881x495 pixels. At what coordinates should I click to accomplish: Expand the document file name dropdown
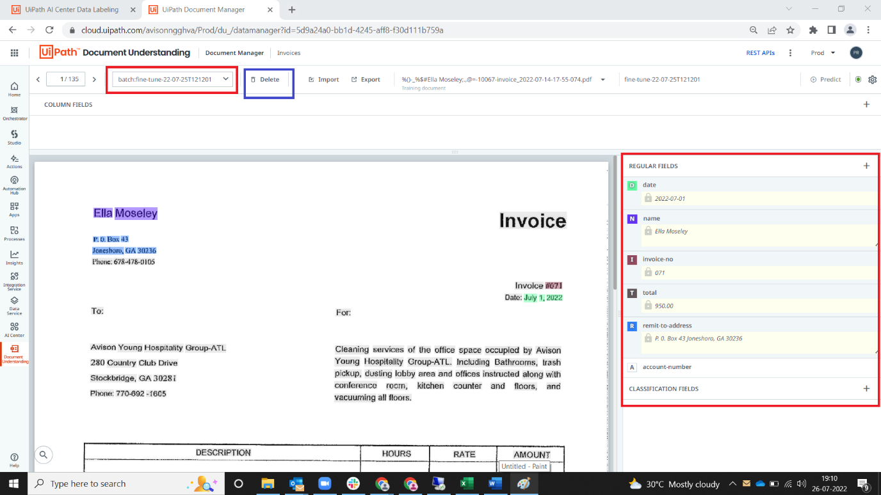pos(602,80)
